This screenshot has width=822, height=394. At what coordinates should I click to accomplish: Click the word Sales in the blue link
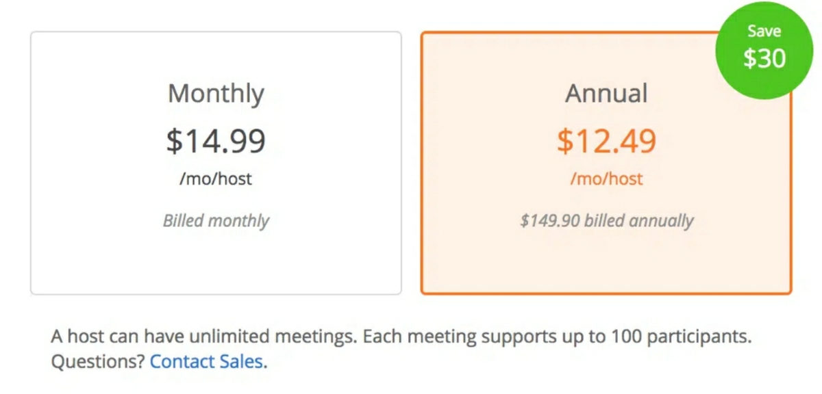pyautogui.click(x=240, y=361)
